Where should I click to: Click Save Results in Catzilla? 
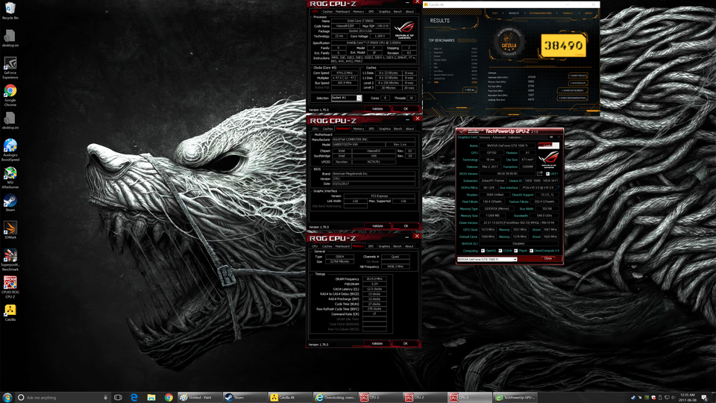(577, 83)
